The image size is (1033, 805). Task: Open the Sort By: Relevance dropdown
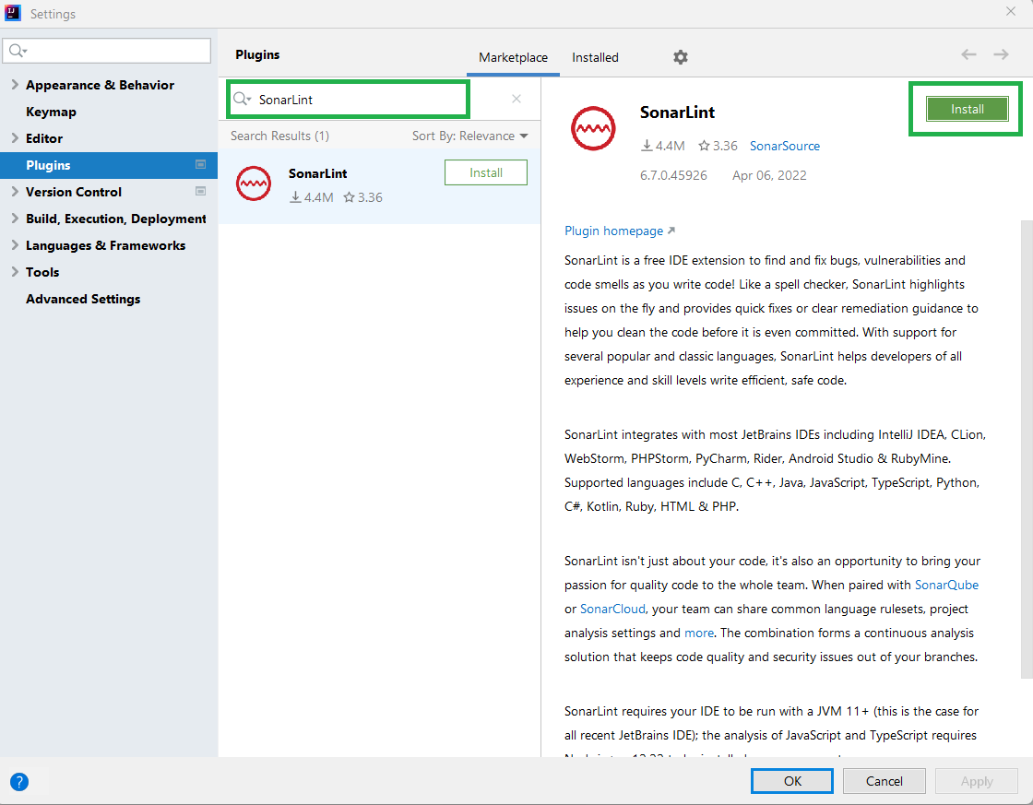pyautogui.click(x=469, y=136)
